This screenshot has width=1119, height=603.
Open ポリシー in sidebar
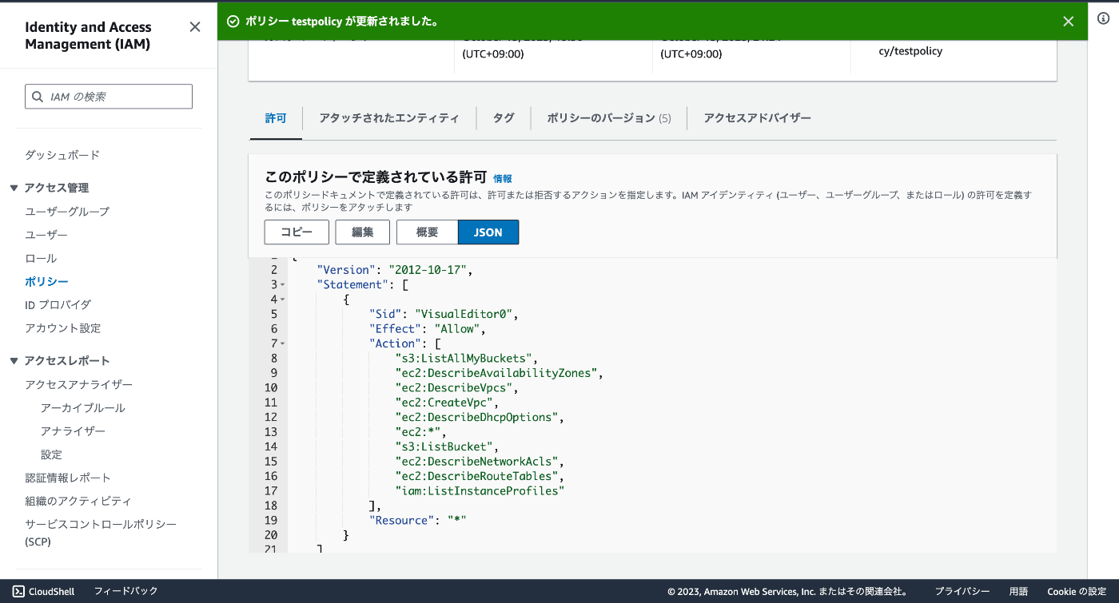pyautogui.click(x=46, y=282)
